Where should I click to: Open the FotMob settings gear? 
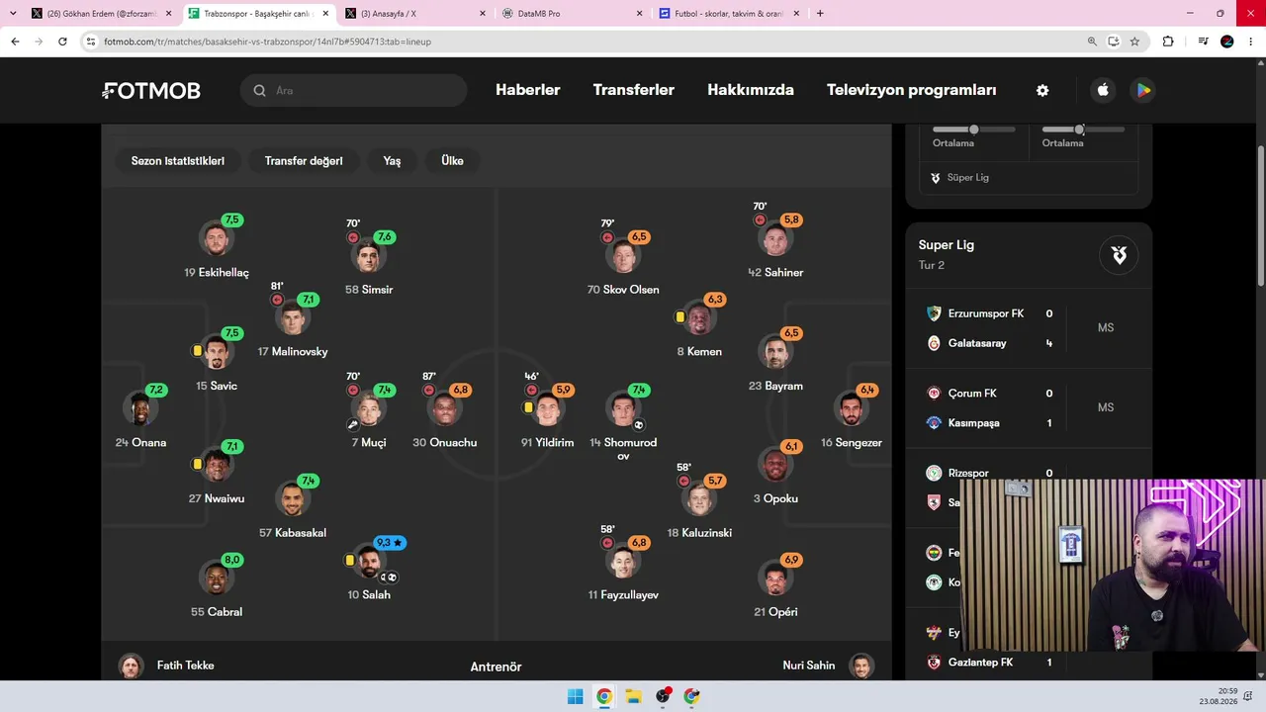tap(1042, 90)
